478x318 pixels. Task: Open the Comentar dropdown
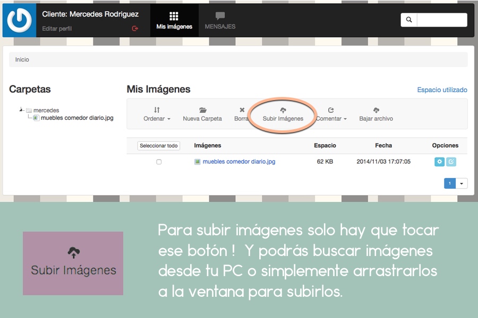tap(331, 114)
